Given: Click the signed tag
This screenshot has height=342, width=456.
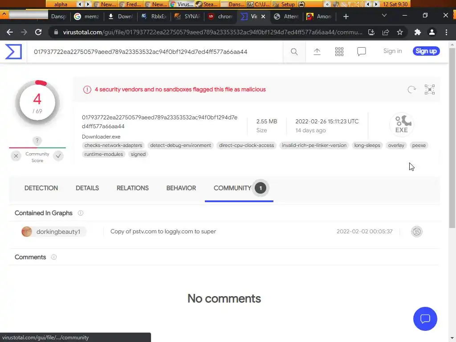Looking at the screenshot, I should point(138,154).
